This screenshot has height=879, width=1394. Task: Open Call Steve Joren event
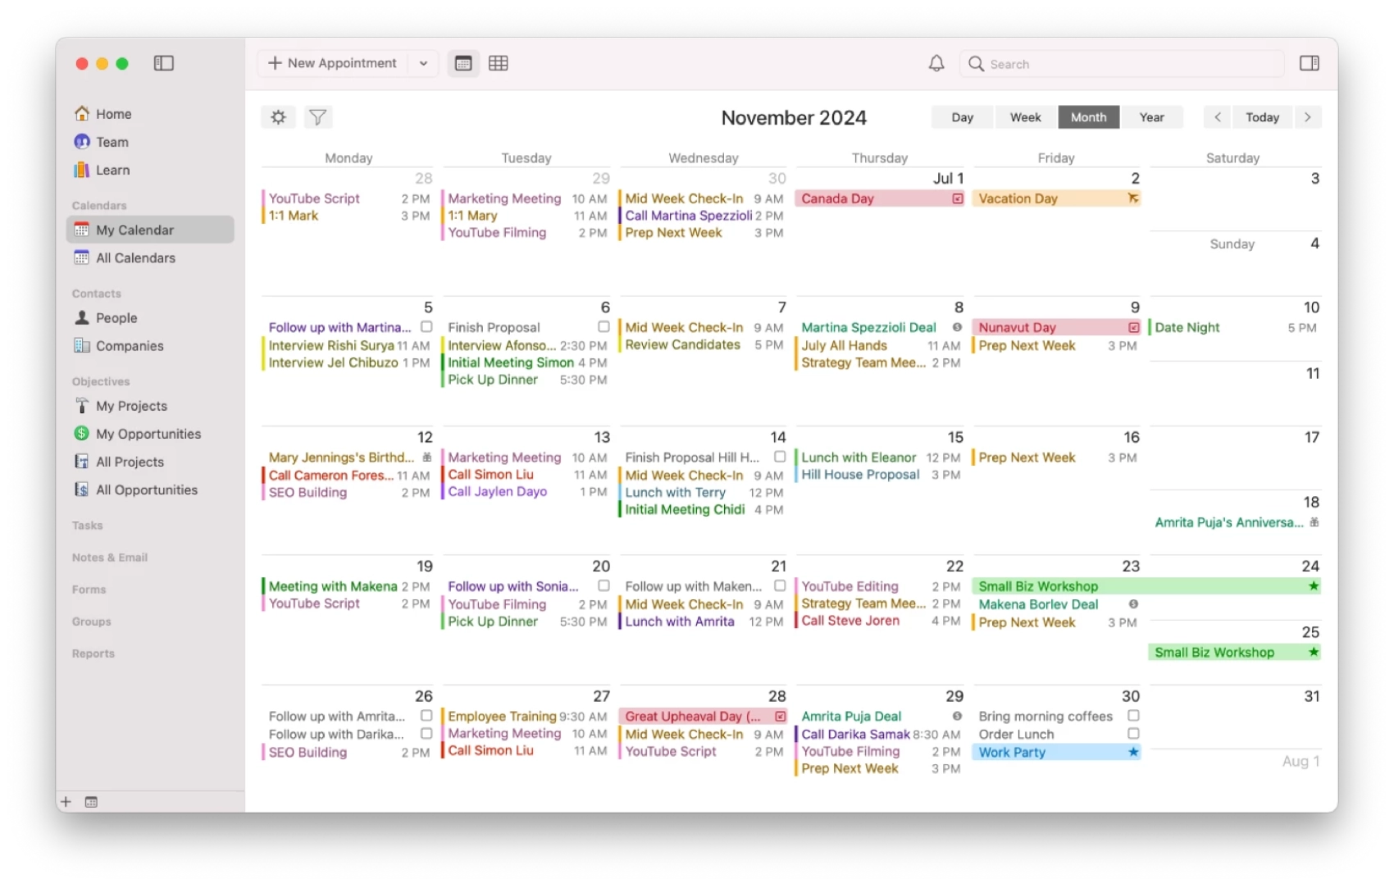(x=879, y=621)
